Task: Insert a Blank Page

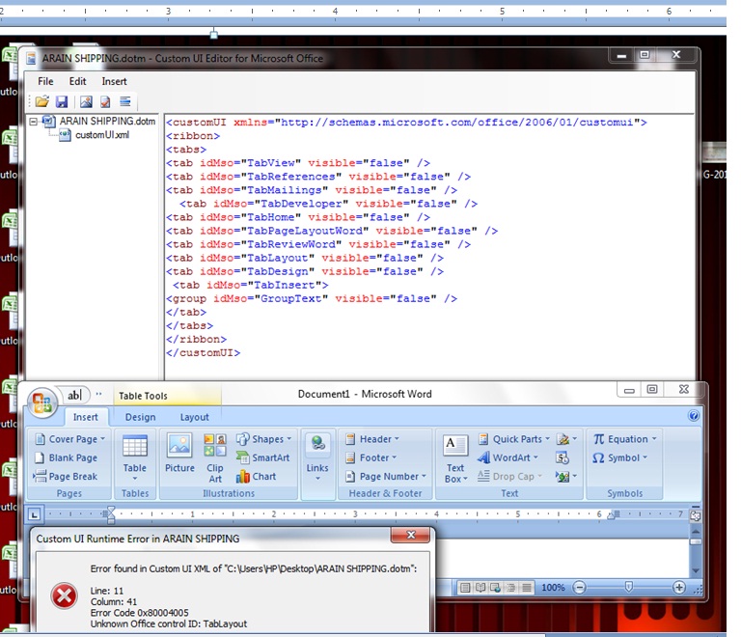Action: point(67,457)
